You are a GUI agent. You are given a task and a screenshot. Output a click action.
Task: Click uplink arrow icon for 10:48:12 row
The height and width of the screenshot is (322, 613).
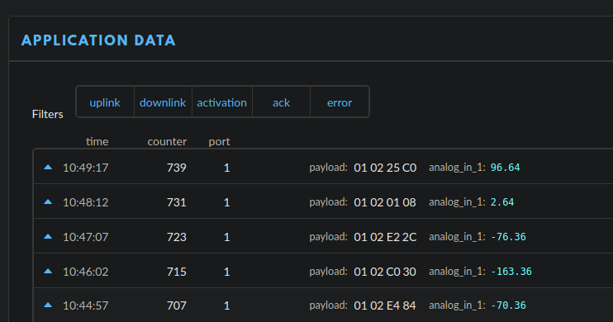[48, 202]
